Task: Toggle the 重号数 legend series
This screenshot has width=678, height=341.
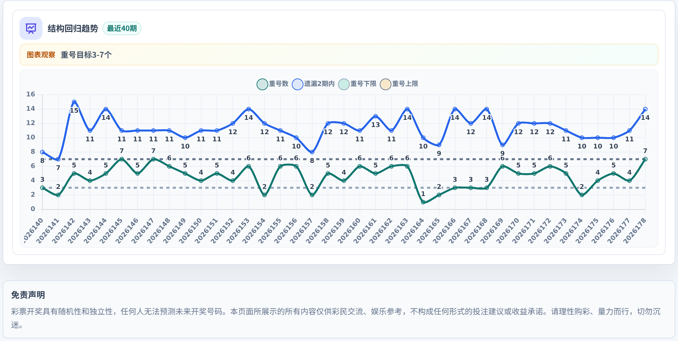Action: [x=273, y=84]
